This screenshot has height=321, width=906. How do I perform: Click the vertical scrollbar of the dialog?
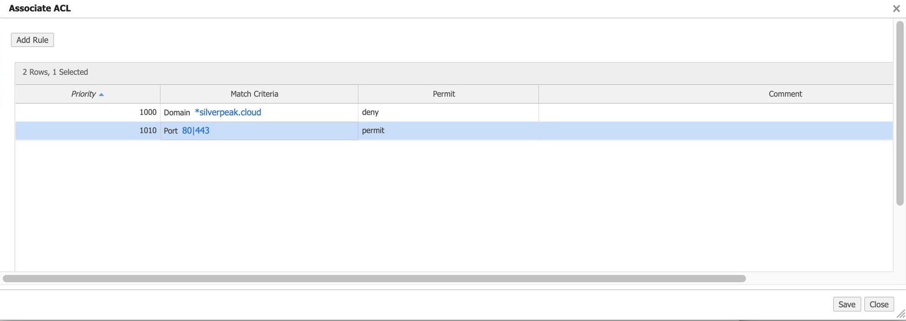[x=900, y=114]
